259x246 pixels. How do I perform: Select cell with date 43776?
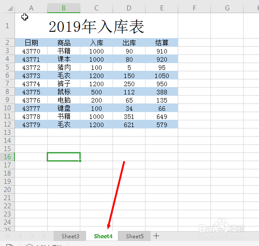click(31, 100)
